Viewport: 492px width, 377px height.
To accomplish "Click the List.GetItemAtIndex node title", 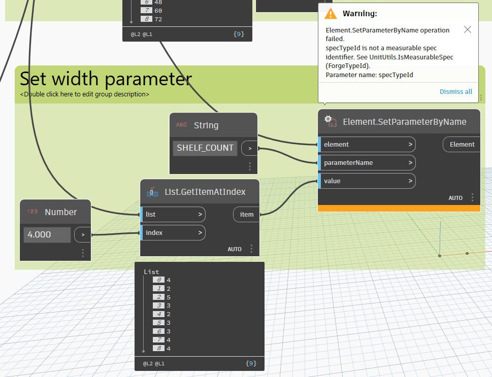I will [x=205, y=192].
